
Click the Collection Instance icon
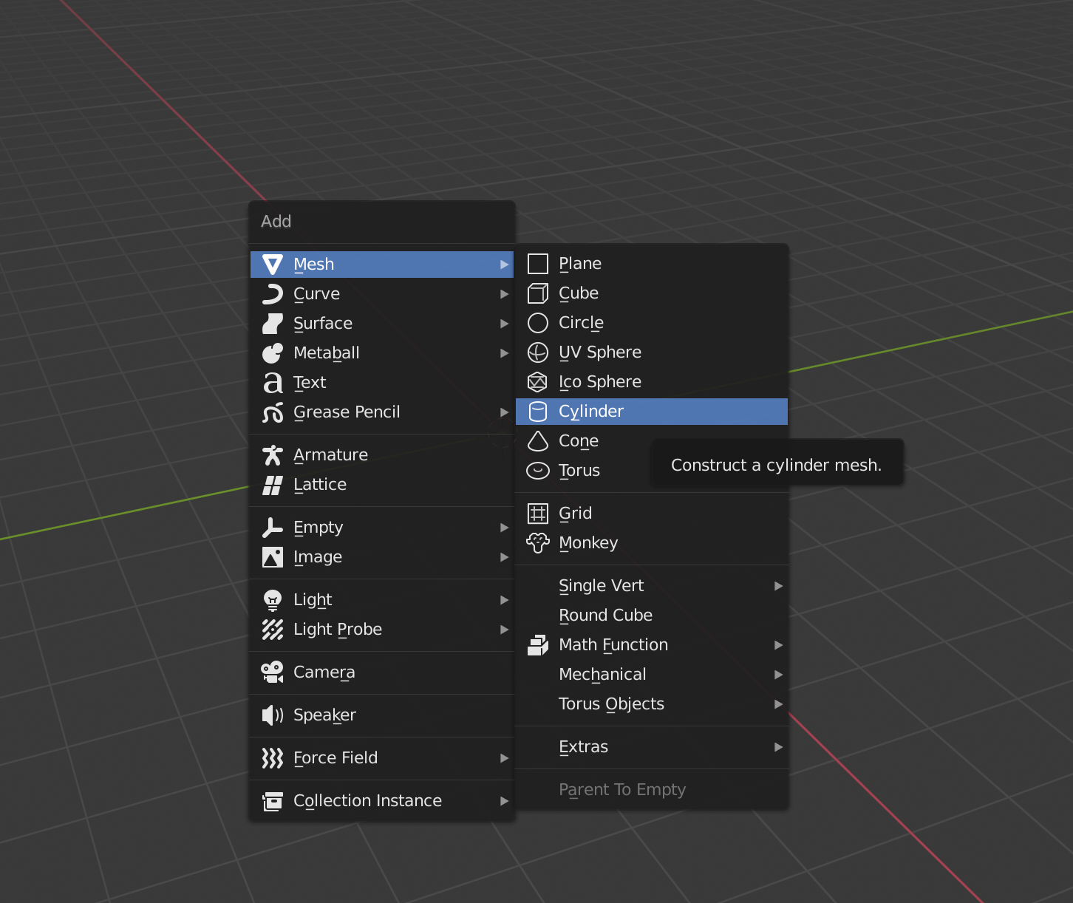click(273, 801)
